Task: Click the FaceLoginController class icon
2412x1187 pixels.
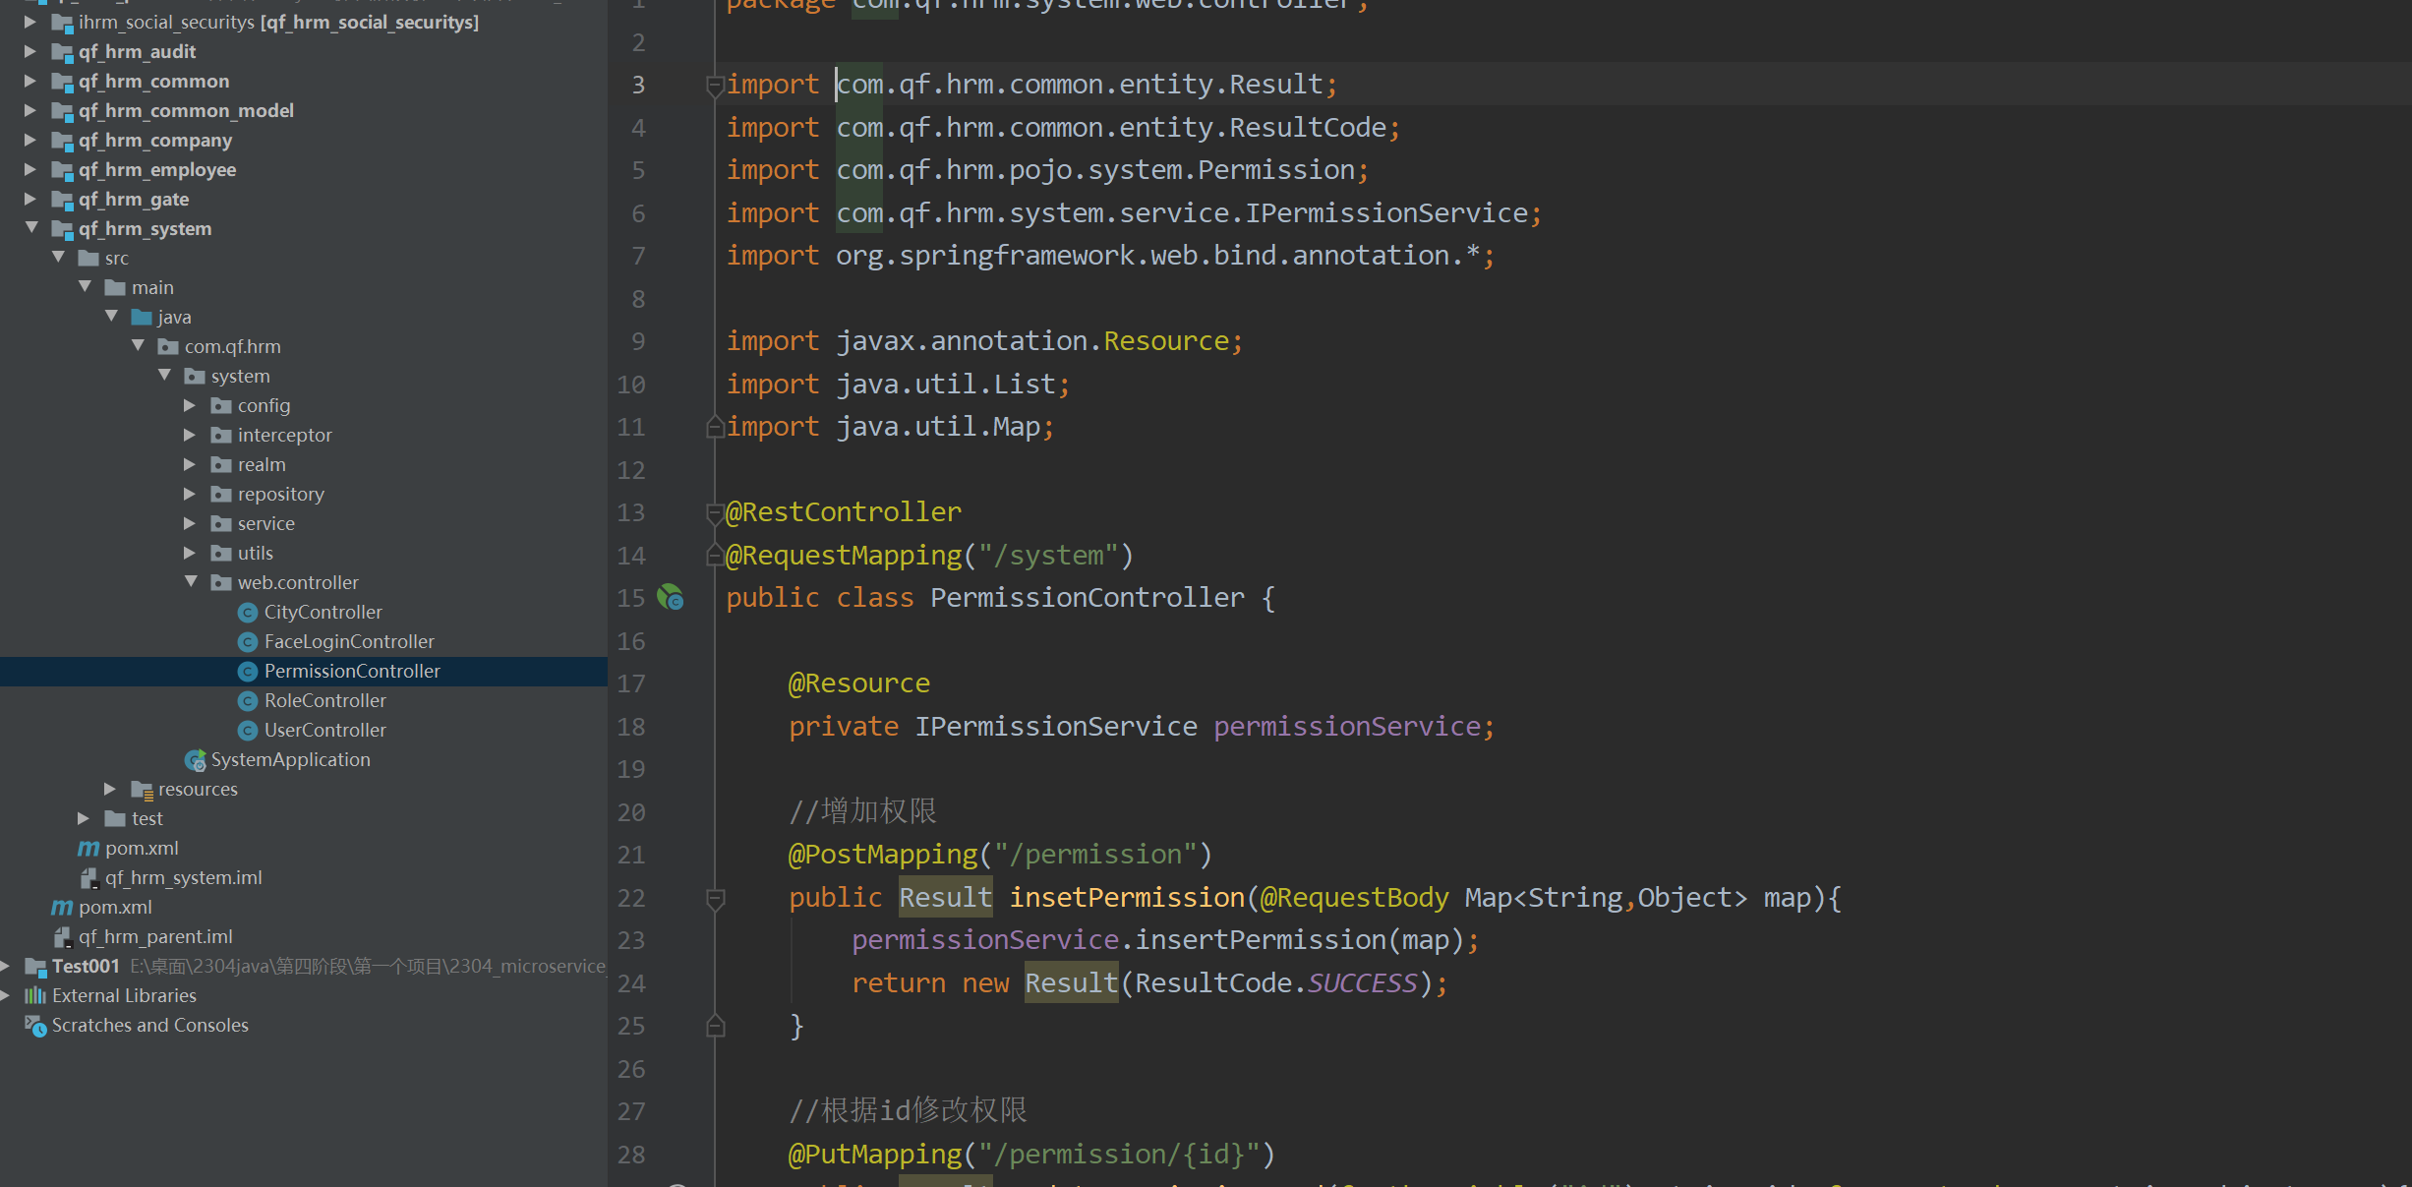Action: pyautogui.click(x=248, y=642)
